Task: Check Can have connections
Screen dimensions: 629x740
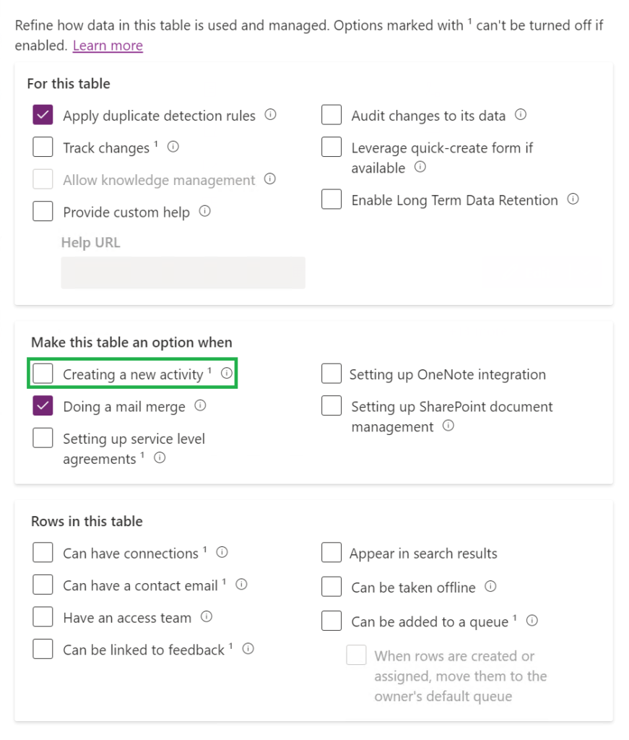Action: pyautogui.click(x=43, y=552)
